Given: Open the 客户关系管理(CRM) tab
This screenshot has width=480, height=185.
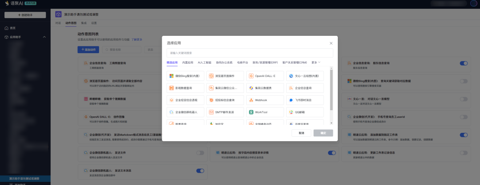Looking at the screenshot, I should coord(295,62).
